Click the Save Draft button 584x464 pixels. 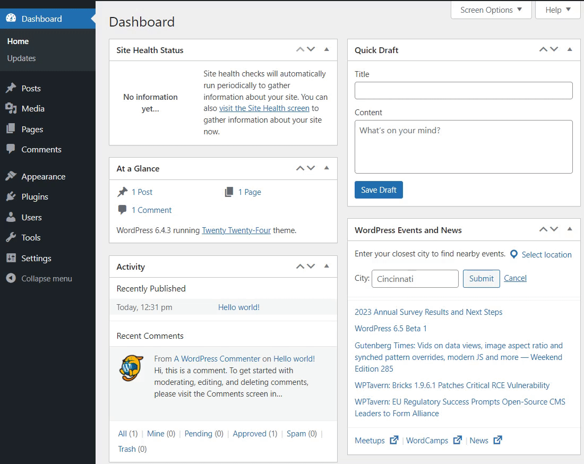point(379,190)
